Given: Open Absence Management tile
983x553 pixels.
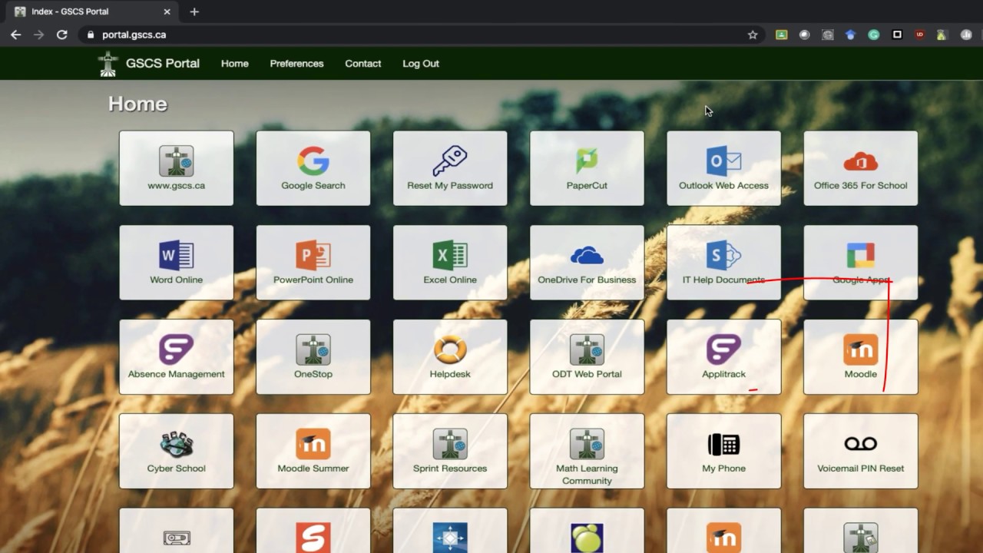Looking at the screenshot, I should click(176, 357).
